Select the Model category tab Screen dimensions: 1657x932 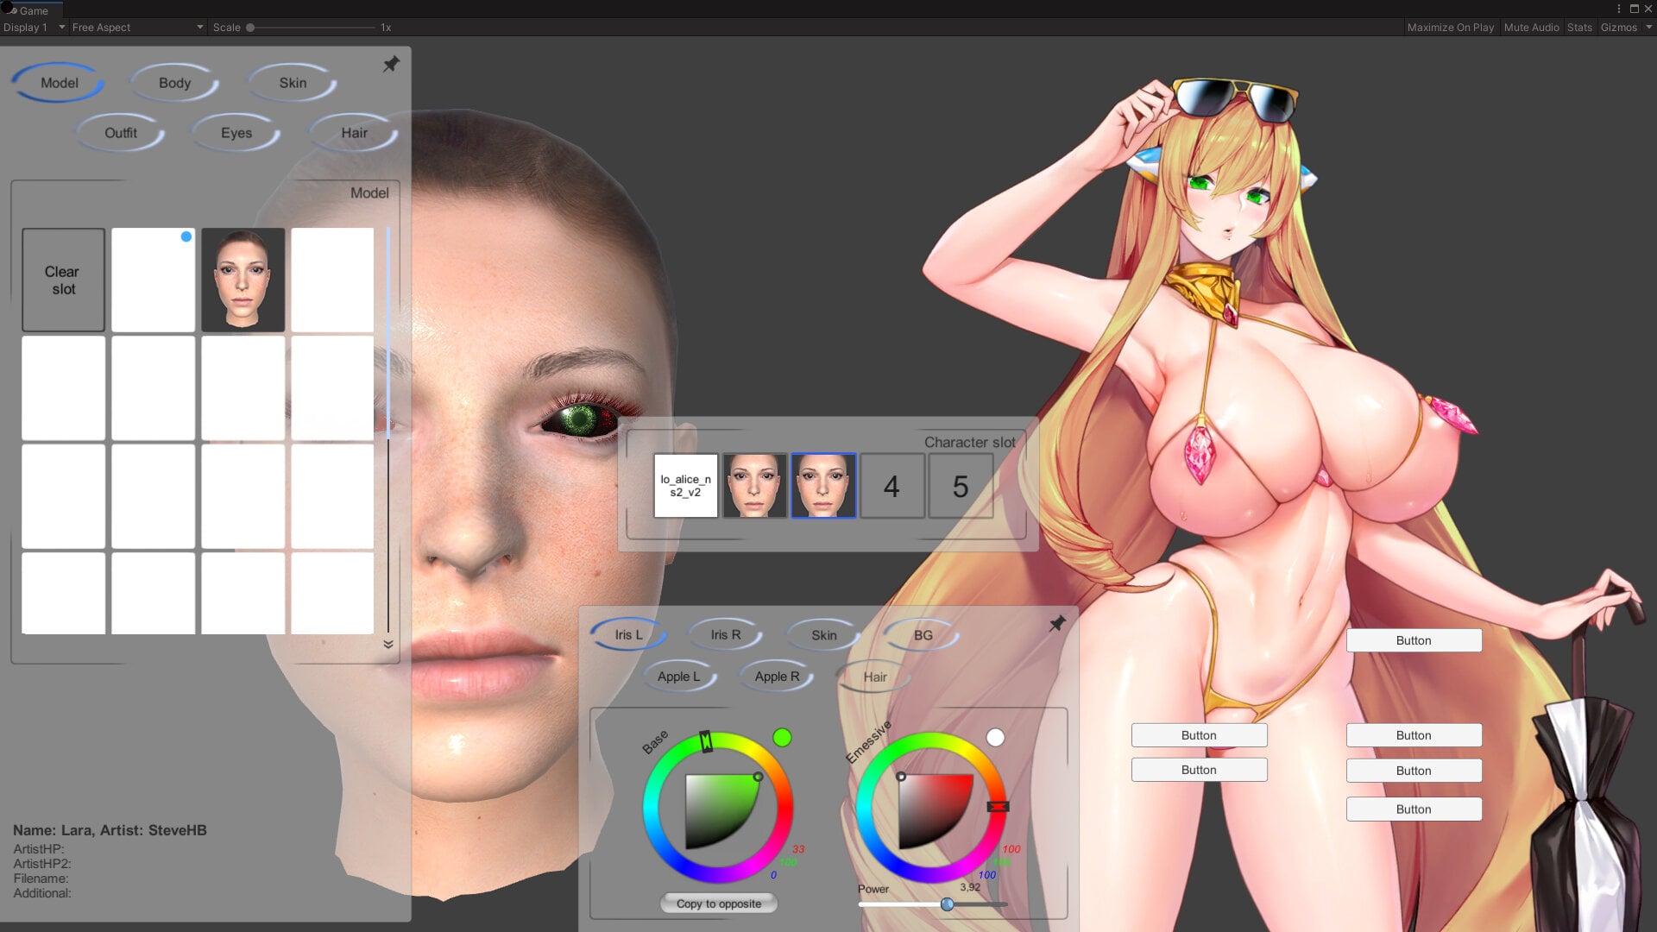[x=59, y=83]
